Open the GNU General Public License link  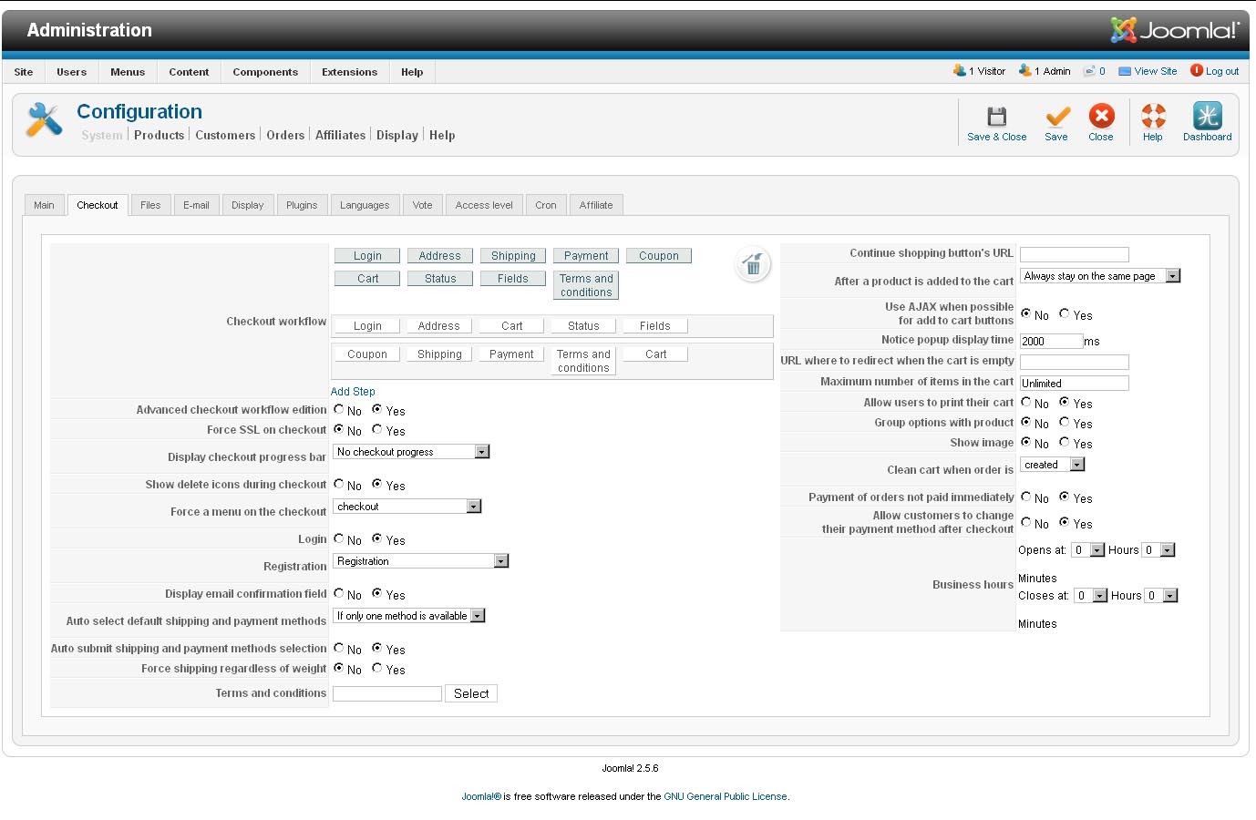click(x=726, y=796)
